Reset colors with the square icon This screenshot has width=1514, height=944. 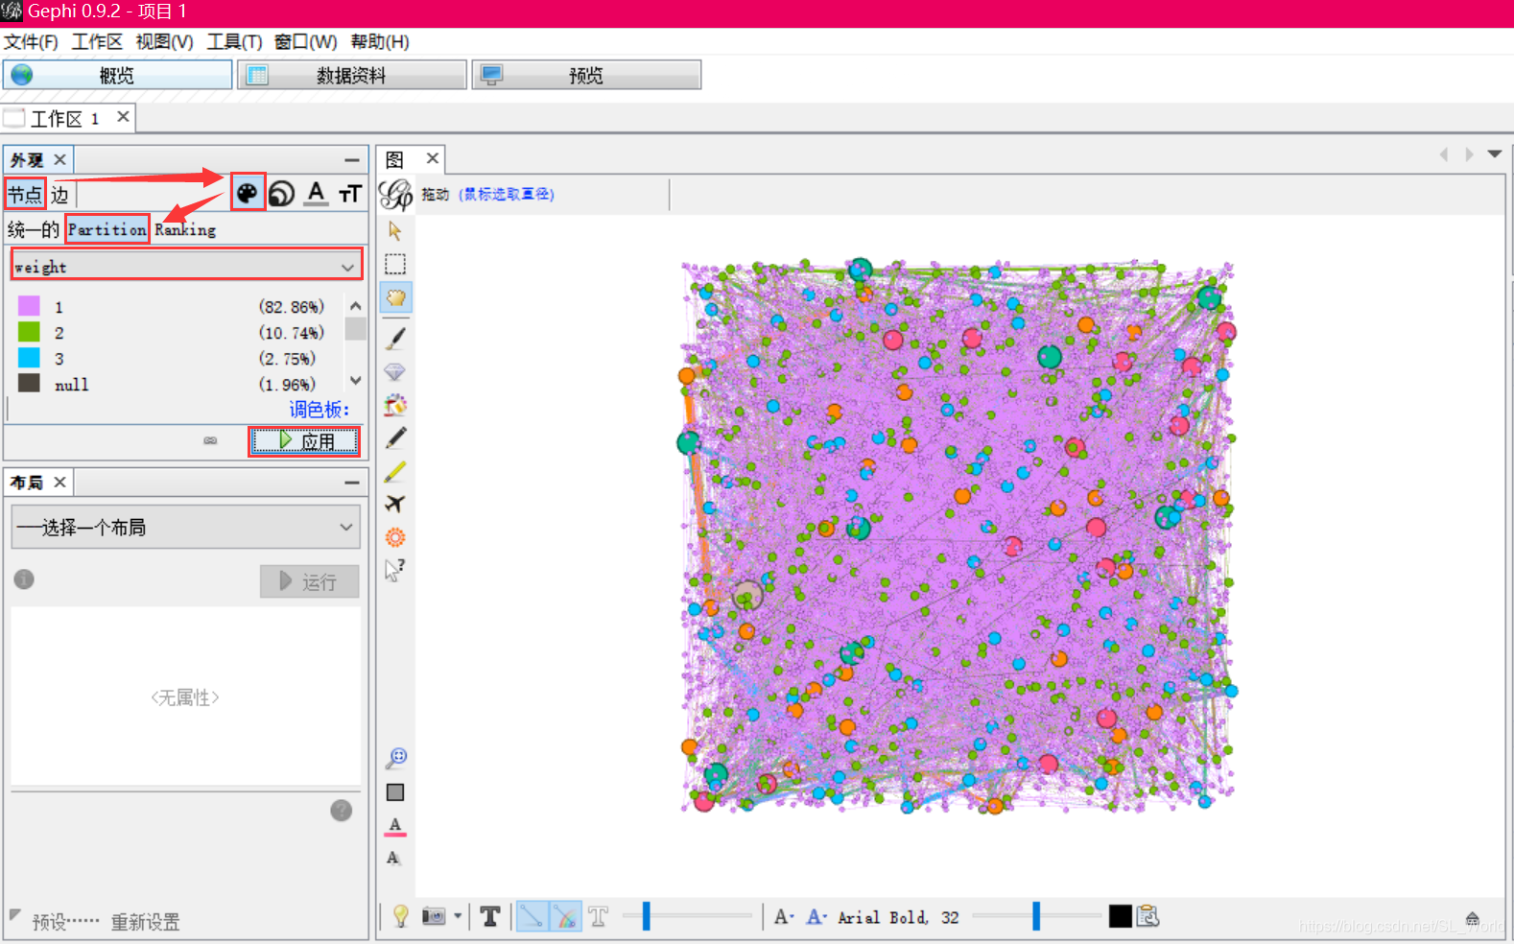pos(395,792)
